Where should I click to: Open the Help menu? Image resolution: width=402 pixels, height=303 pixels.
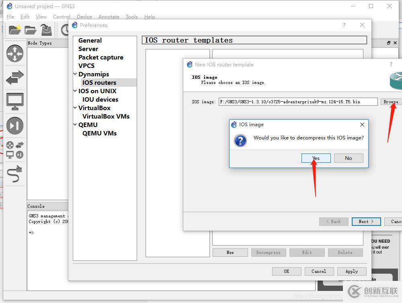[x=150, y=16]
